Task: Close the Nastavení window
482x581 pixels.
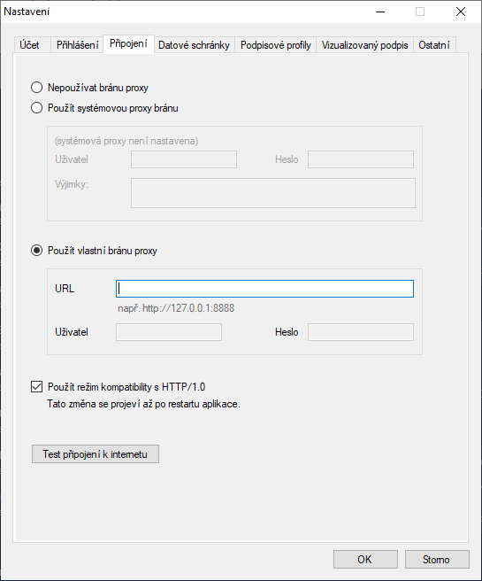Action: coord(461,12)
